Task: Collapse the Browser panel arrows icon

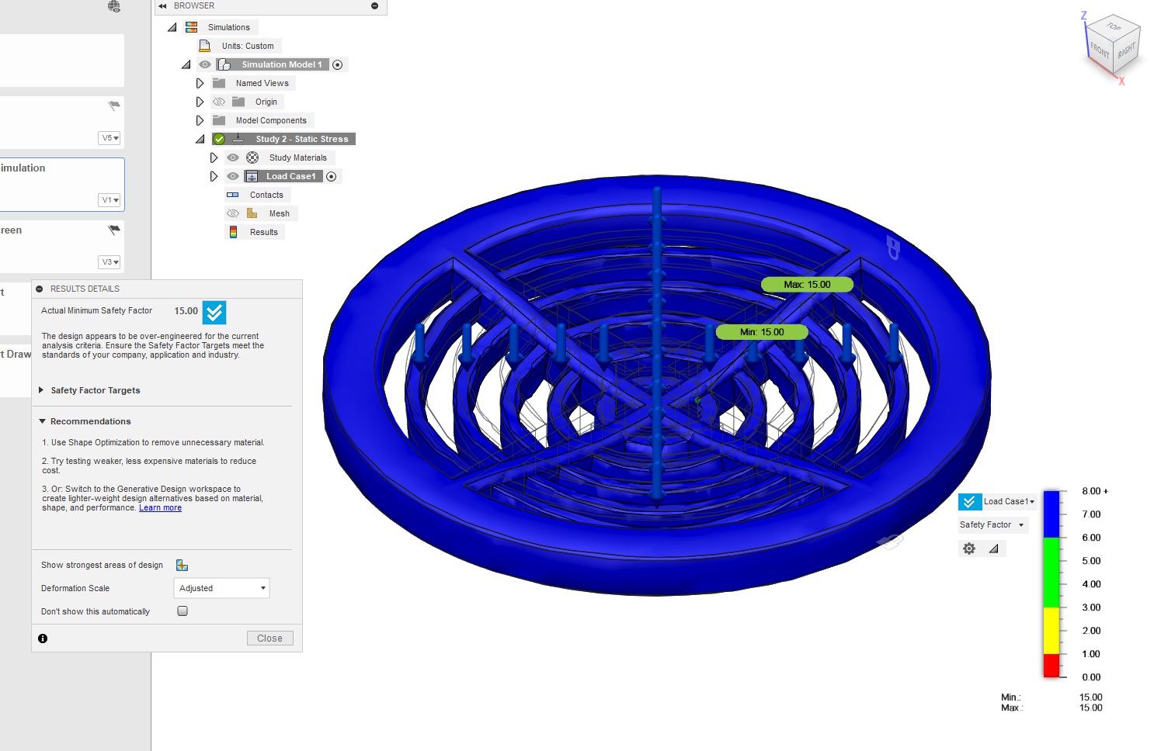Action: pos(162,5)
